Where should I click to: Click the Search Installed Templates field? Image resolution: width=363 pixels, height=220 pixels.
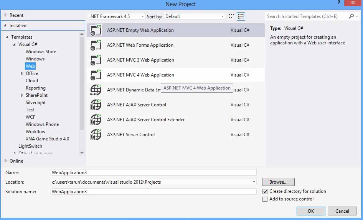tap(307, 16)
